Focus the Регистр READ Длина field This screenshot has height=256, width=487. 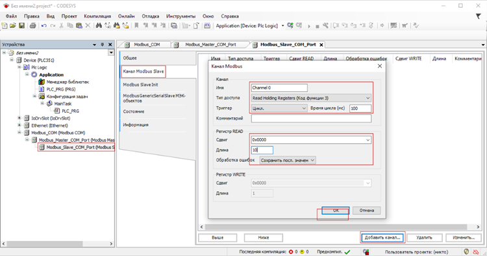(262, 150)
